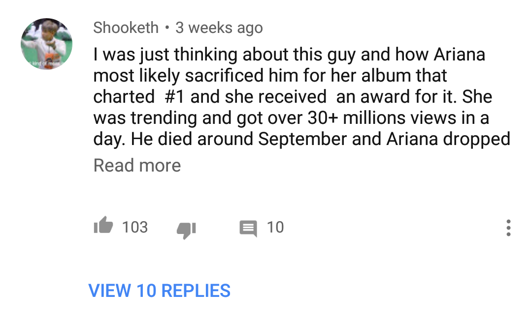The image size is (532, 320).
Task: Click the line starting 'day. He died around'
Action: coord(302,139)
